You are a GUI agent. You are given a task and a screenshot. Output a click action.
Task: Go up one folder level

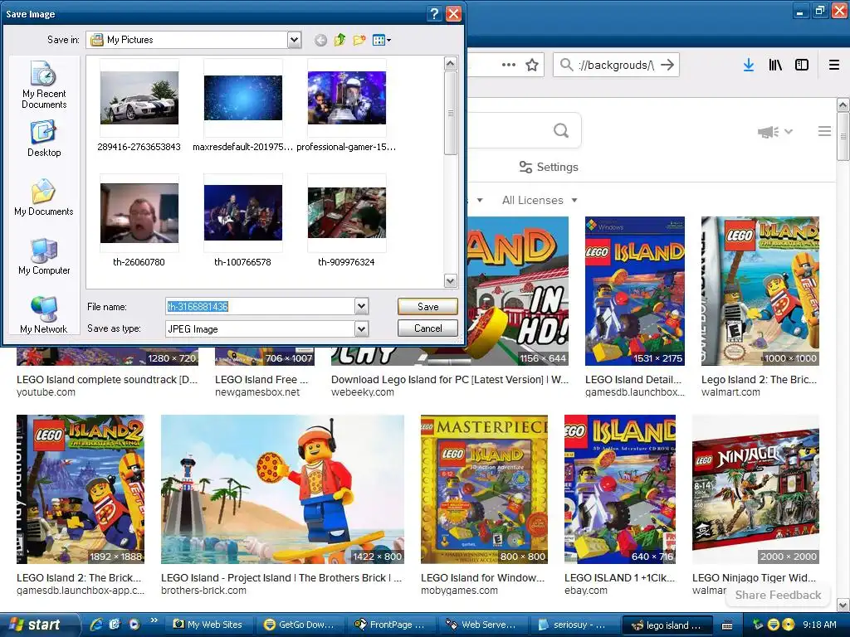pyautogui.click(x=340, y=40)
